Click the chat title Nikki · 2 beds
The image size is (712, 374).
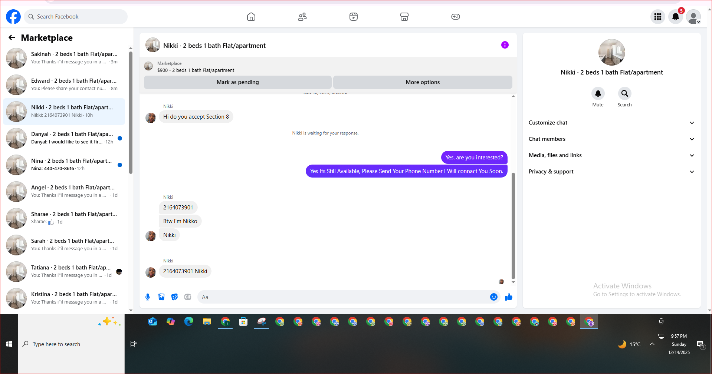214,46
